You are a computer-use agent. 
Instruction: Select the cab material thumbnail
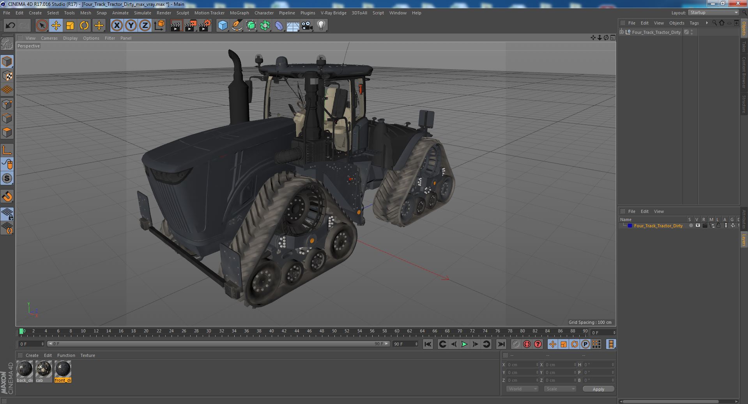pos(44,371)
